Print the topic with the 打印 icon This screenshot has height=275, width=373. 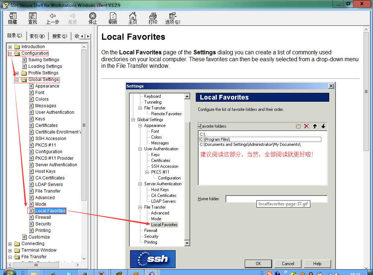[153, 18]
